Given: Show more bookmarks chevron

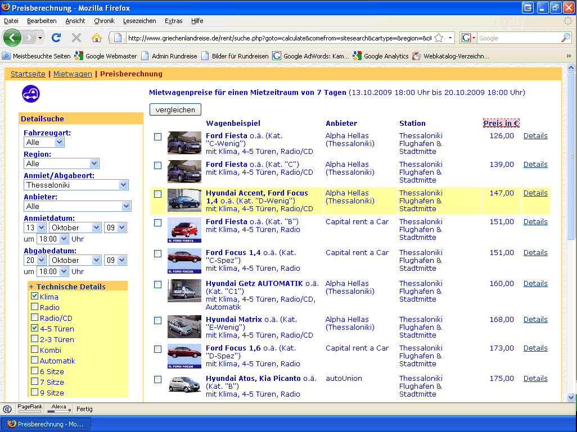Looking at the screenshot, I should pyautogui.click(x=569, y=56).
